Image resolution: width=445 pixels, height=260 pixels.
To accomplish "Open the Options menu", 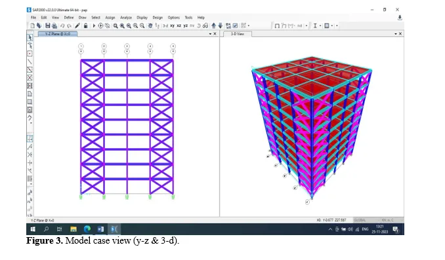I will point(174,18).
